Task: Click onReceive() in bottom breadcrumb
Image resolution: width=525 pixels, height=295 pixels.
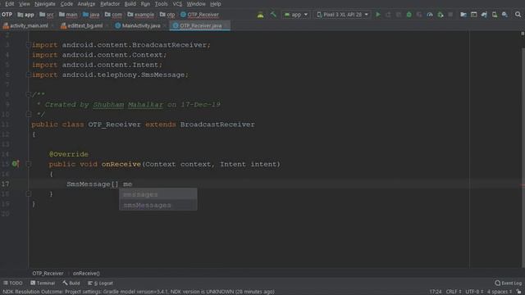Action: pyautogui.click(x=86, y=273)
